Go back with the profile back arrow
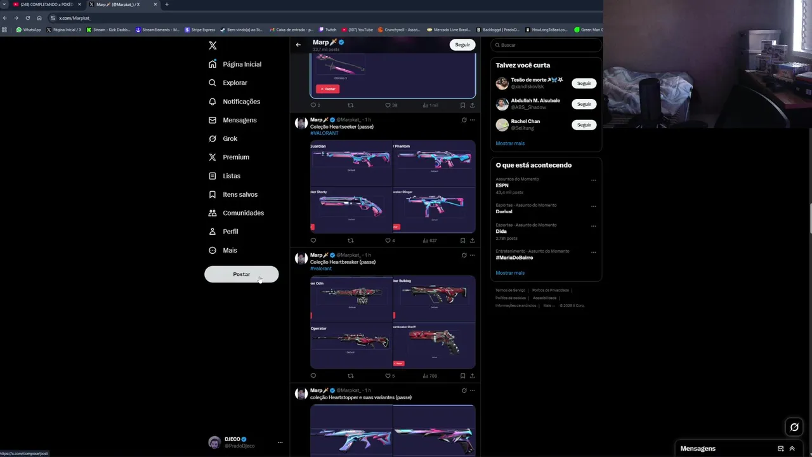 [x=298, y=44]
